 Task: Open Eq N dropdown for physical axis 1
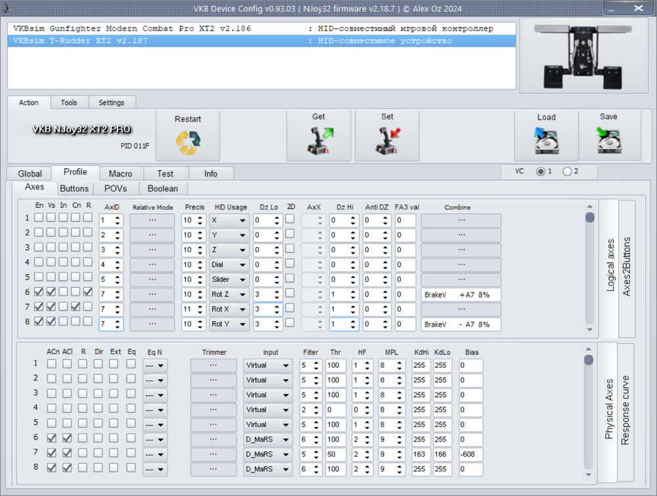click(x=155, y=366)
